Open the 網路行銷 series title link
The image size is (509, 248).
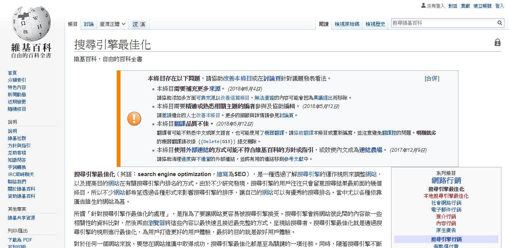click(x=446, y=181)
